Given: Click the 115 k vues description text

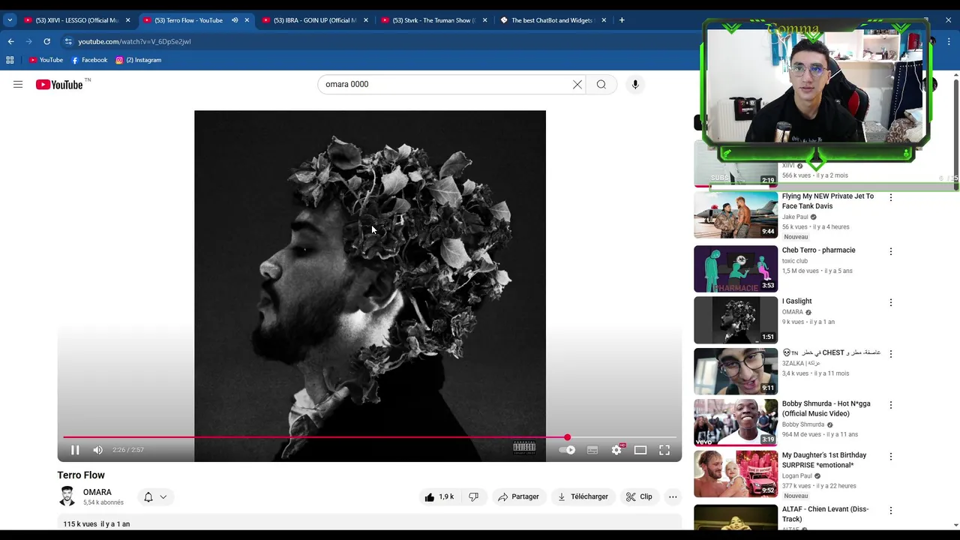Looking at the screenshot, I should pyautogui.click(x=97, y=524).
